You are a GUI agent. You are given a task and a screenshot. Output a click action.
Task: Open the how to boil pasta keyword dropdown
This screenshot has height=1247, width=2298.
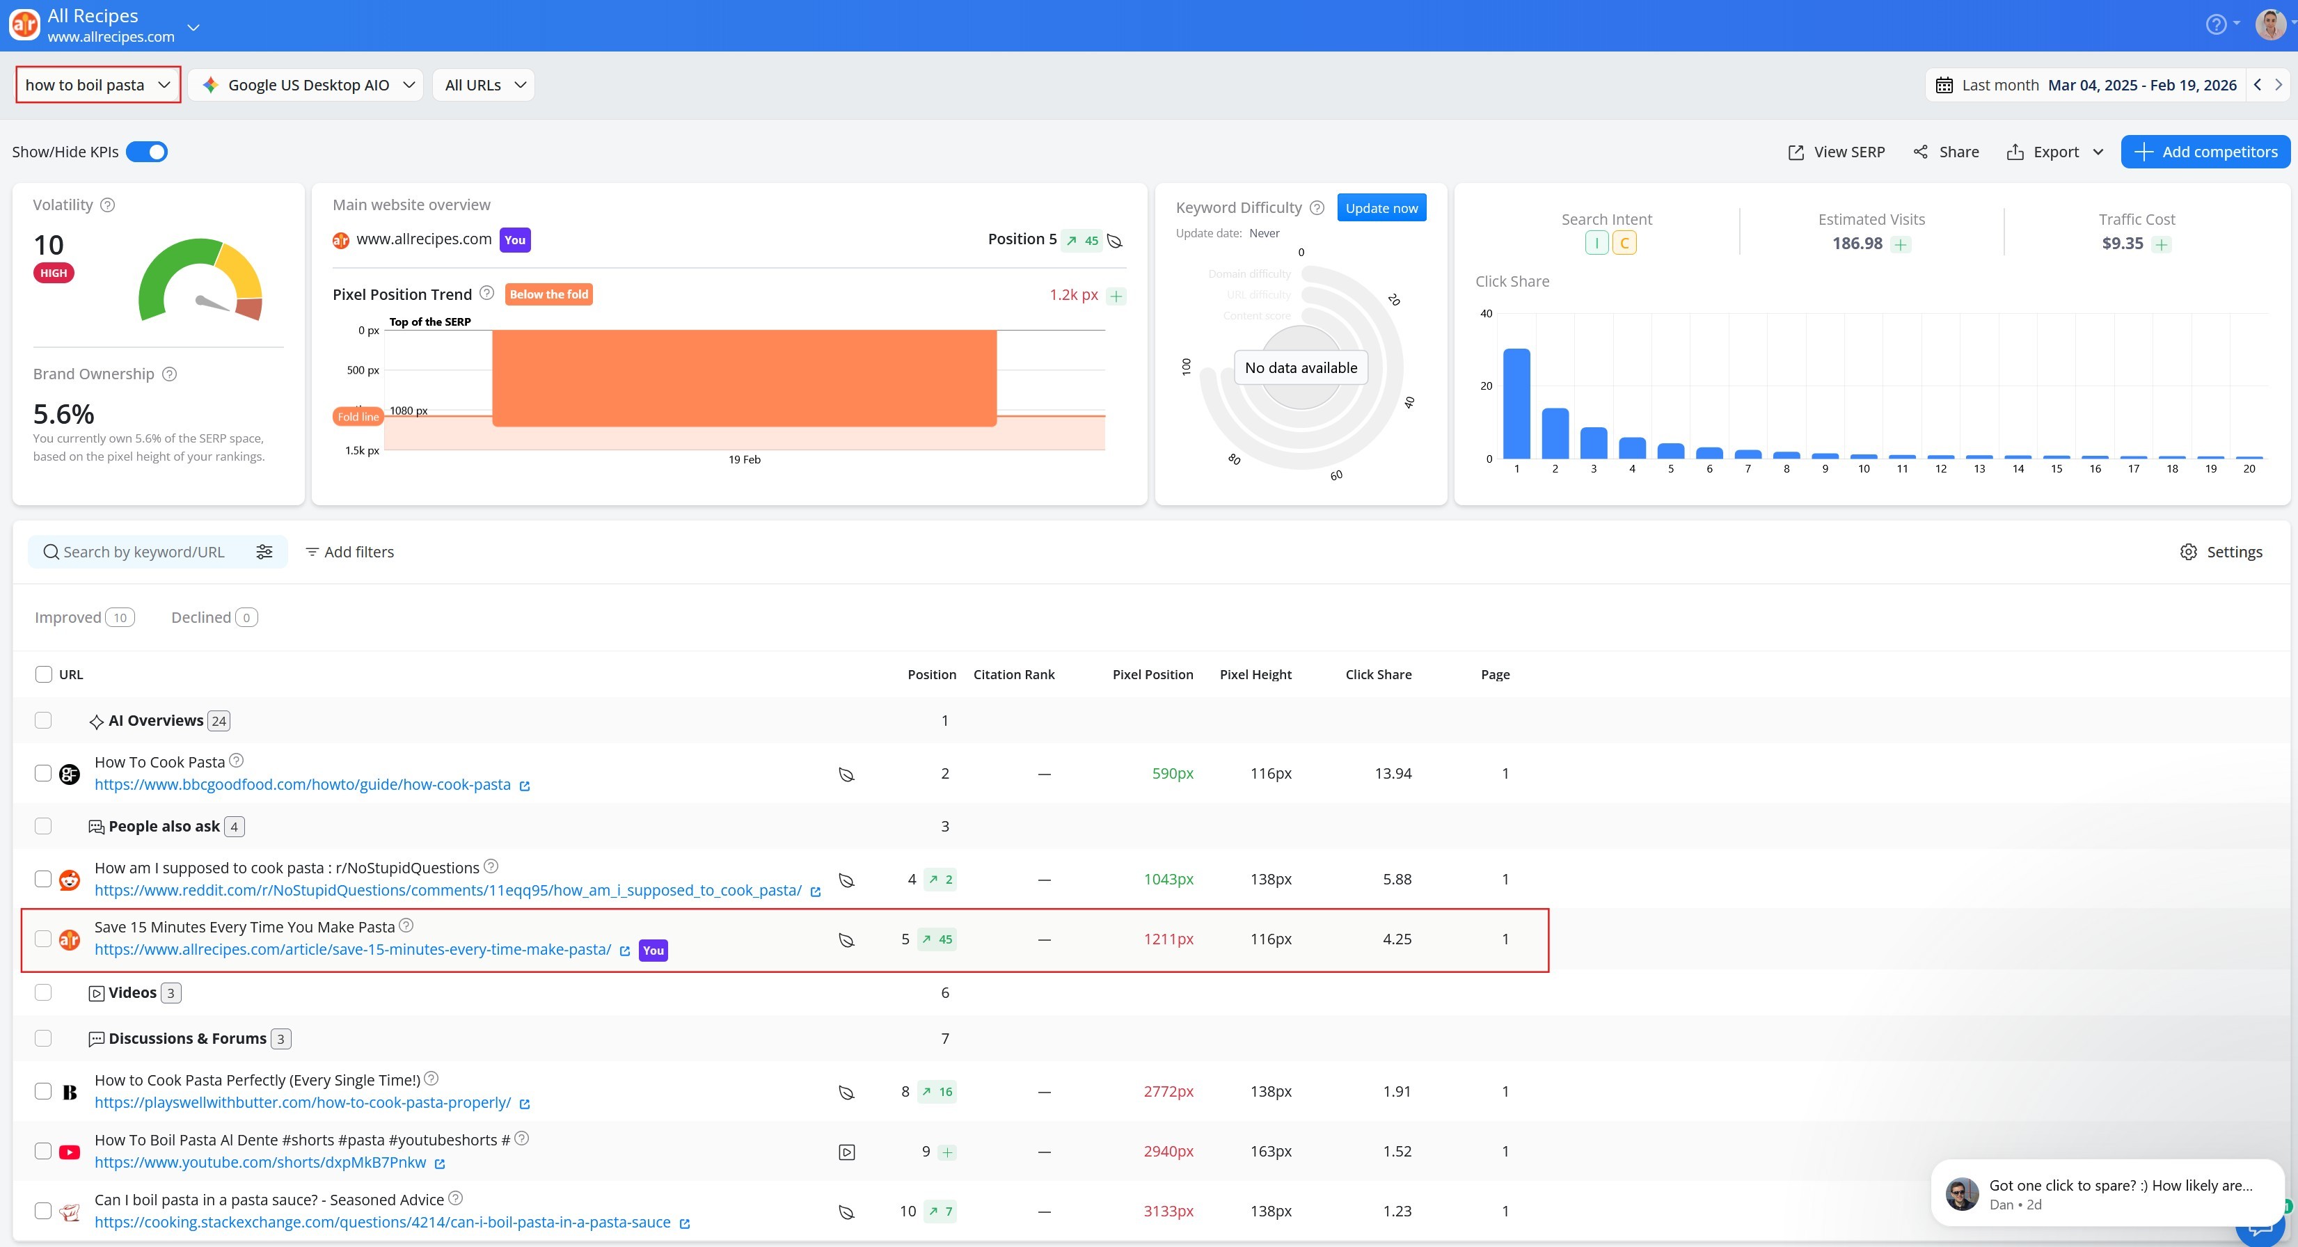pos(98,85)
